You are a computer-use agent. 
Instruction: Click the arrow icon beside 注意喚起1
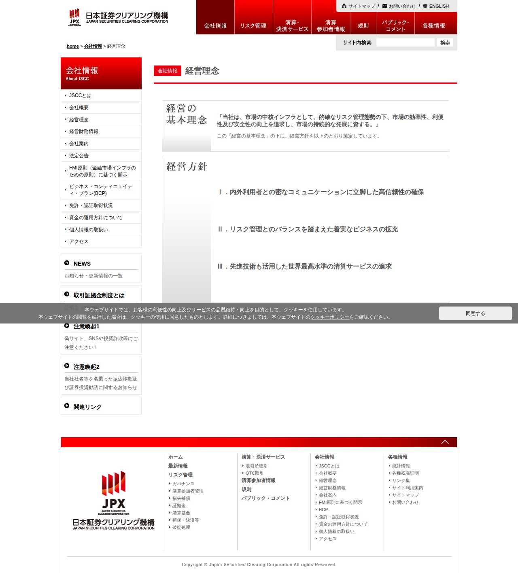point(67,326)
